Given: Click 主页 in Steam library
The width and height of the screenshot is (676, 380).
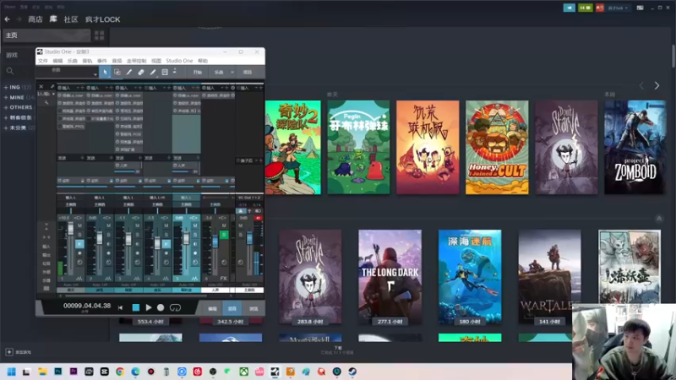Looking at the screenshot, I should [x=46, y=35].
